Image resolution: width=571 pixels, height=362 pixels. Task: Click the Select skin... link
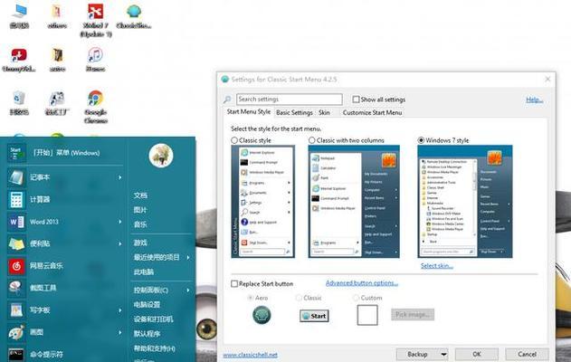point(437,266)
